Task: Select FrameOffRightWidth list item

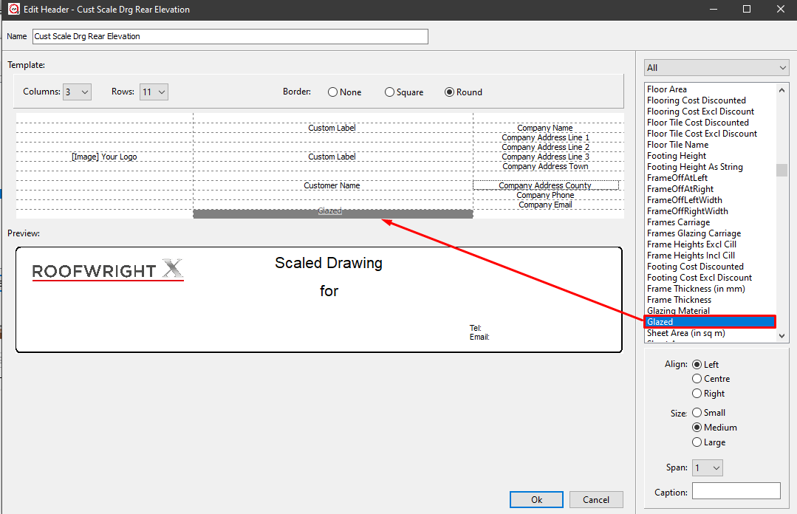Action: (687, 211)
